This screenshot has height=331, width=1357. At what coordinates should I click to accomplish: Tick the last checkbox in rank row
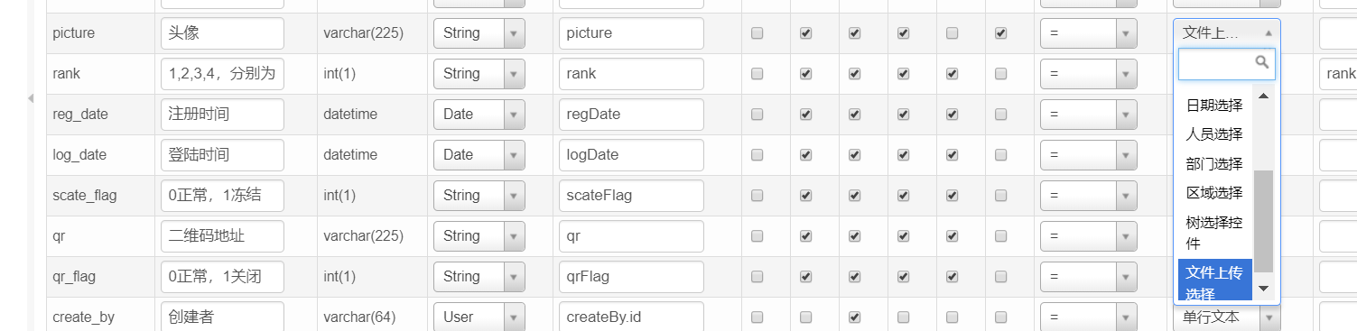pos(1000,74)
